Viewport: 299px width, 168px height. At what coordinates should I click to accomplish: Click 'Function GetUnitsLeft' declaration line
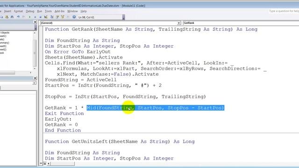(x=120, y=141)
